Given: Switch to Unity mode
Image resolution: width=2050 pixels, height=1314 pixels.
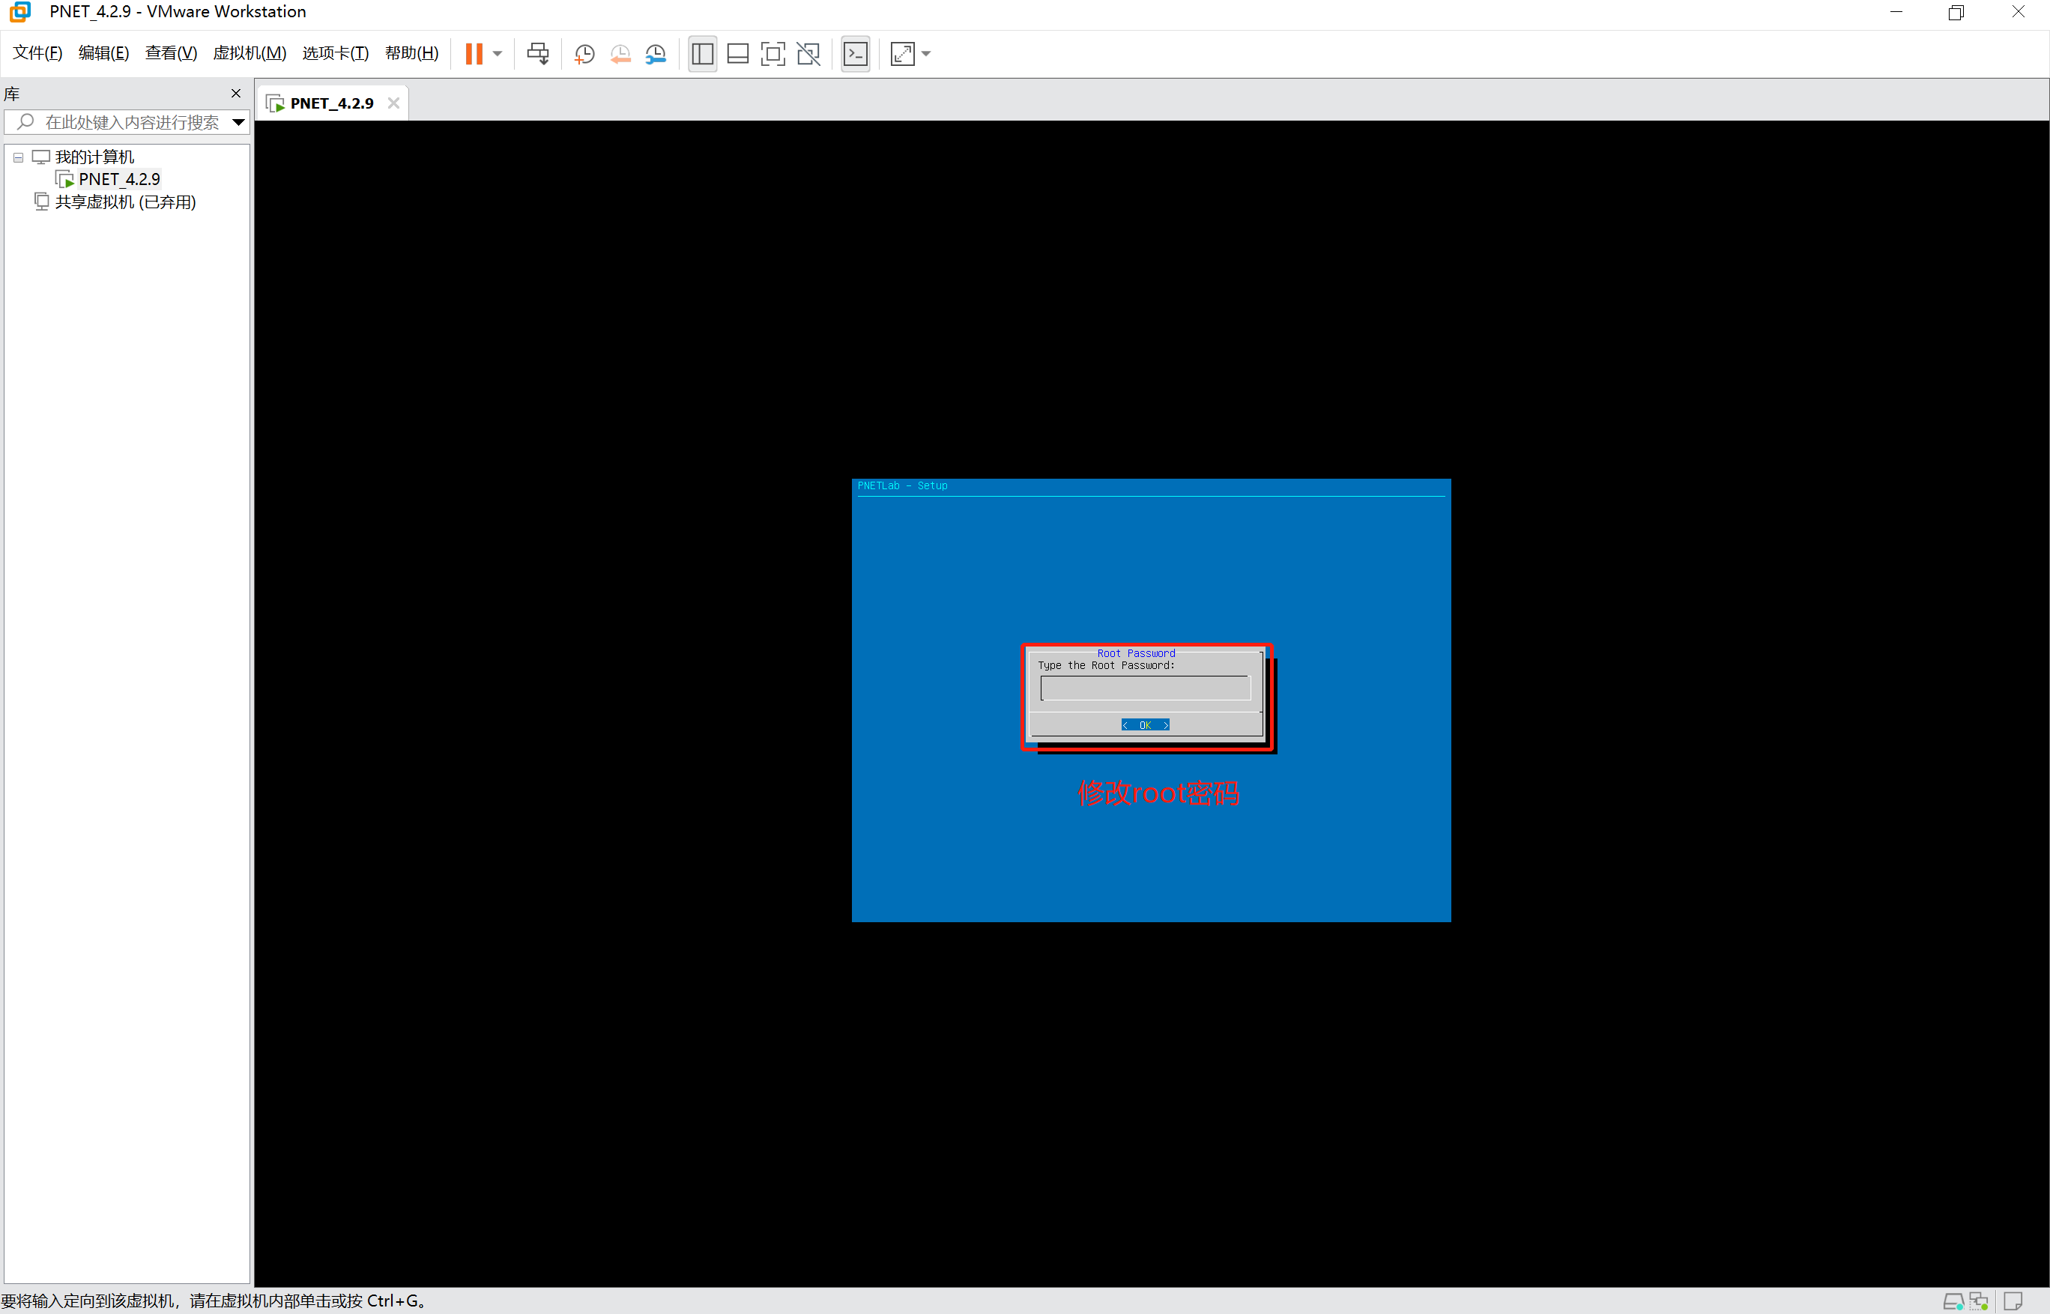Looking at the screenshot, I should pos(808,54).
